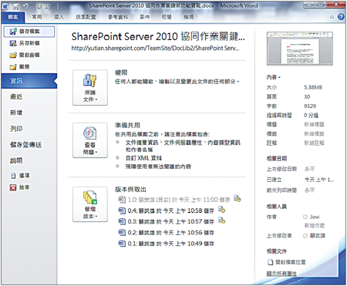This screenshot has height=286, width=347.
Task: Minimize the ribbon with the caret icon
Action: (332, 17)
